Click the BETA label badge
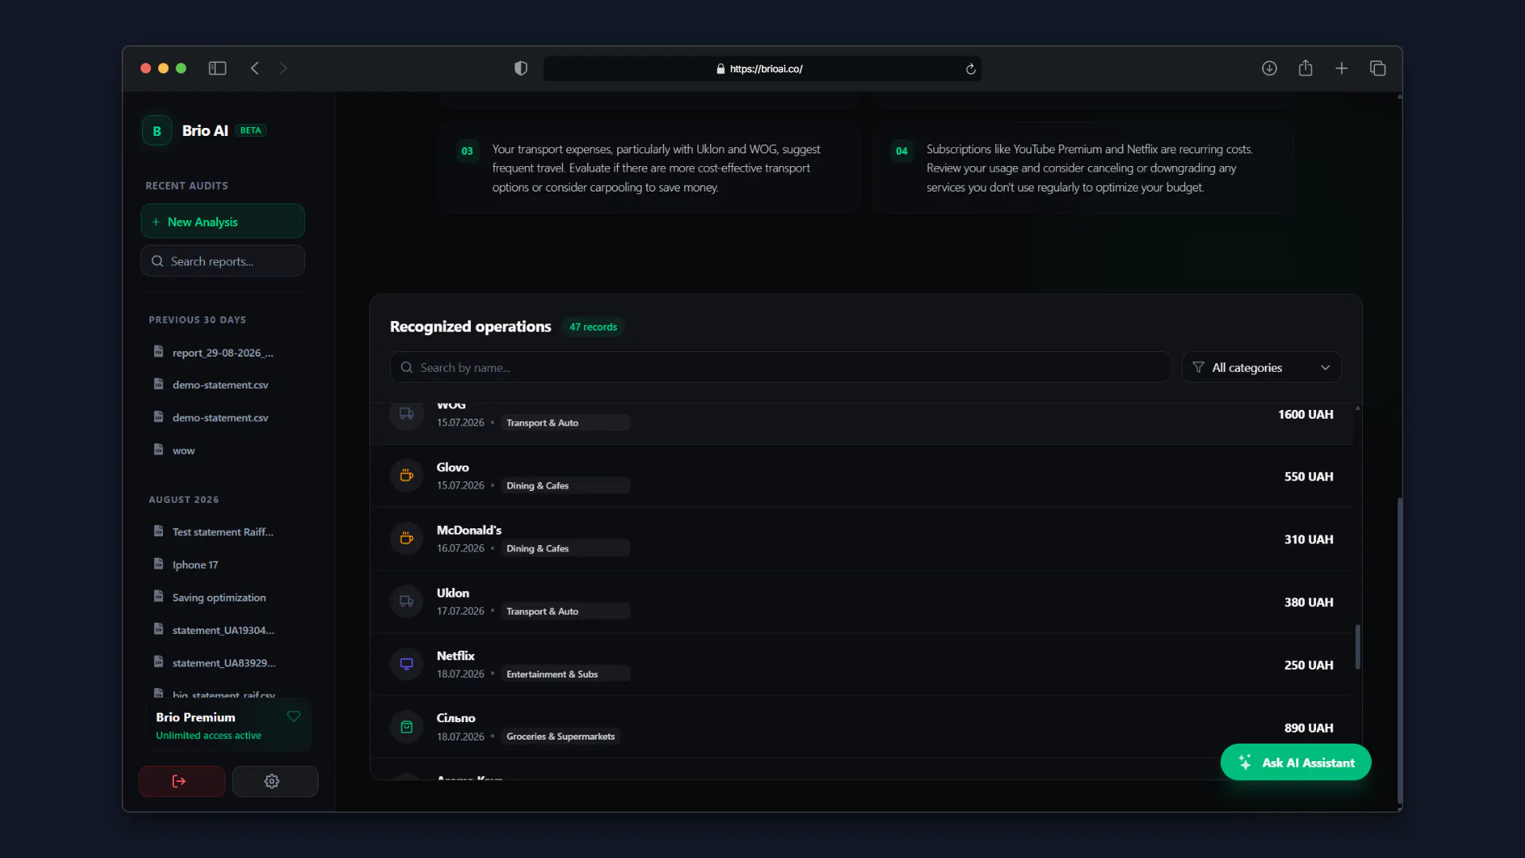 (251, 131)
